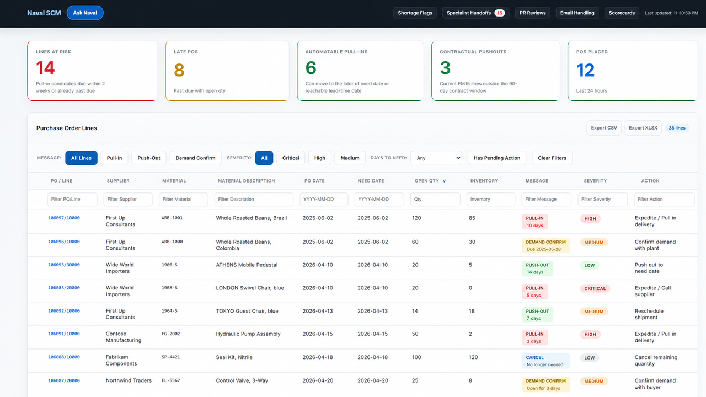Click the POs Placed card

point(633,71)
